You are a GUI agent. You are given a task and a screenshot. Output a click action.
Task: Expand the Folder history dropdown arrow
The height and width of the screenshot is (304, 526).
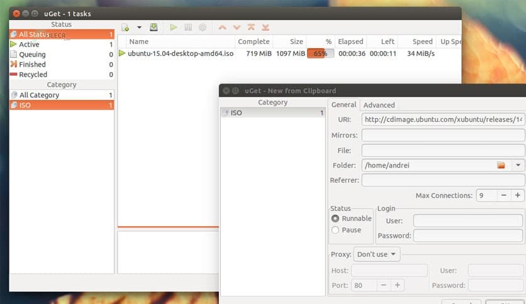(x=518, y=165)
